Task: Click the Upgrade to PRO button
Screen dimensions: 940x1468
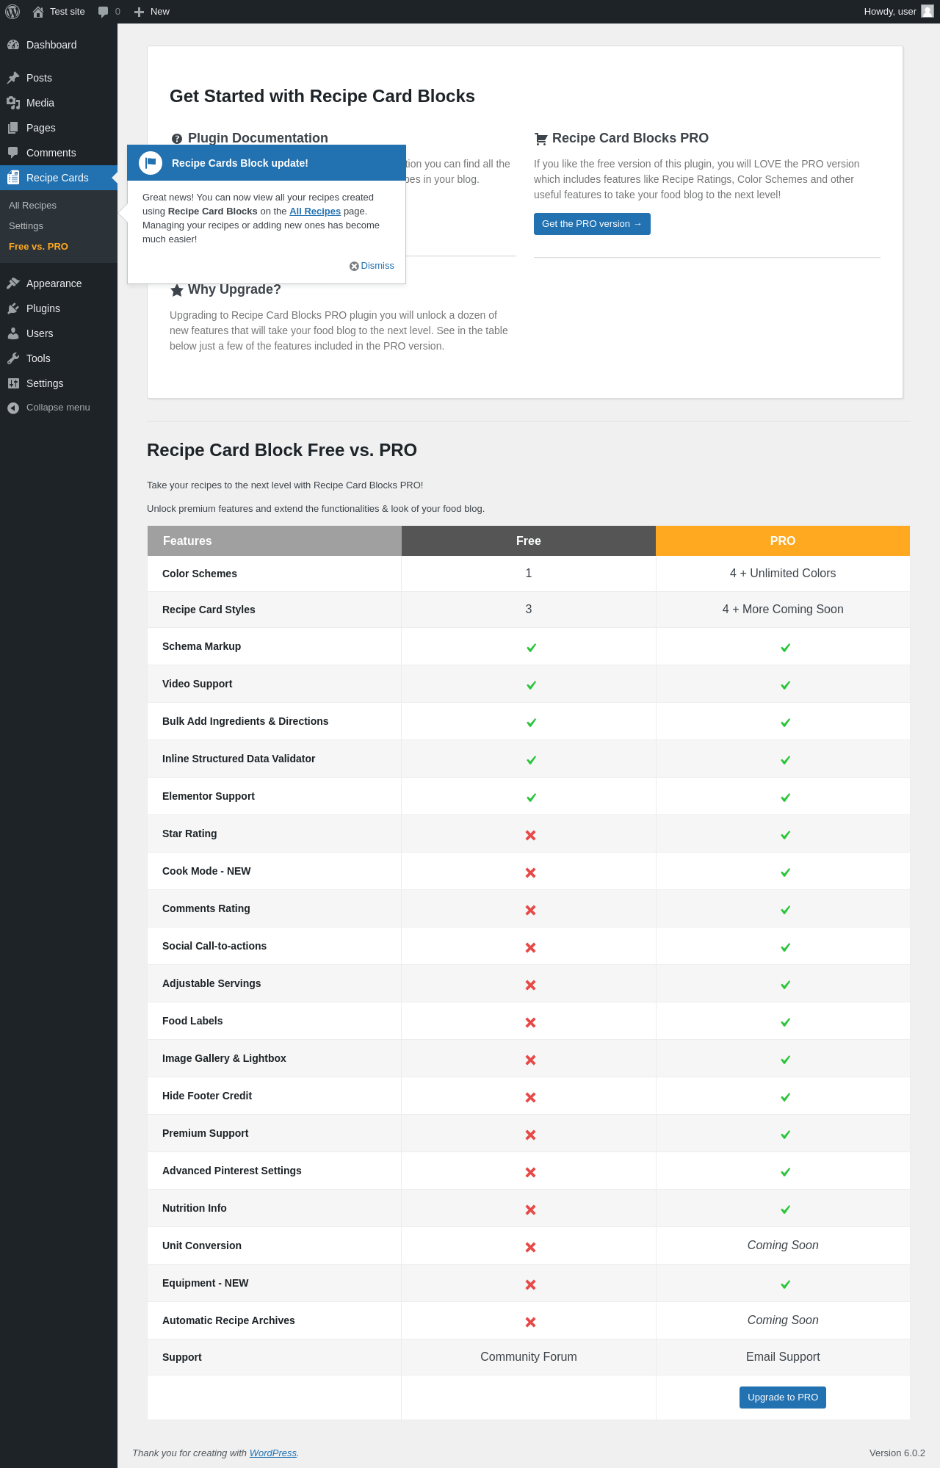Action: click(x=782, y=1398)
